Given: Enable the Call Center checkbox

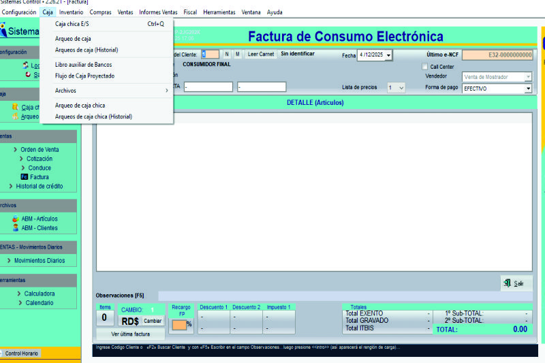Looking at the screenshot, I should [x=425, y=67].
